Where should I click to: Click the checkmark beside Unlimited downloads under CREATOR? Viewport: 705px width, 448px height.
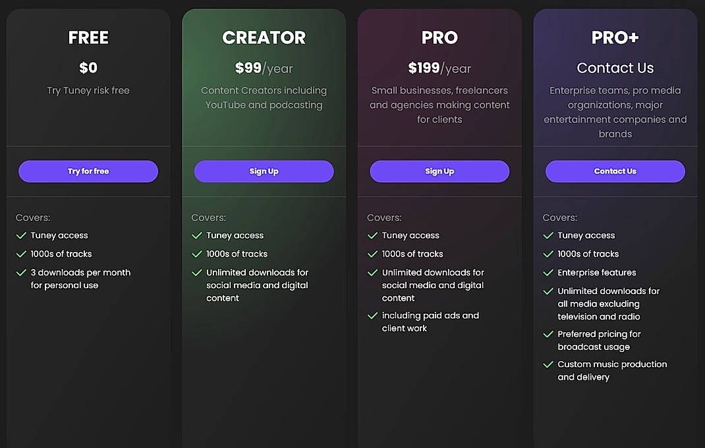(196, 272)
